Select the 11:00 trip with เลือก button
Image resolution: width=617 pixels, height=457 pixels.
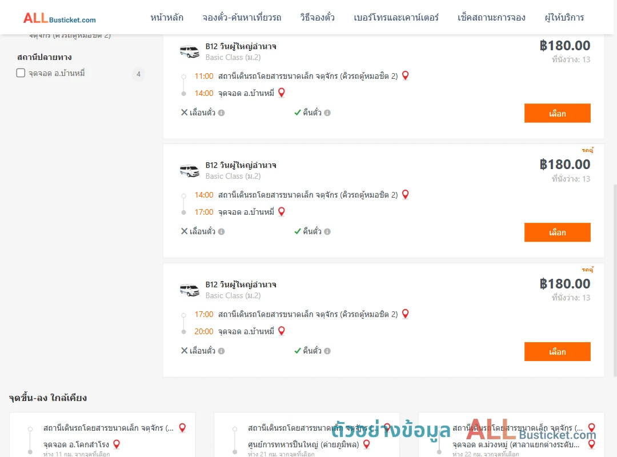click(557, 113)
